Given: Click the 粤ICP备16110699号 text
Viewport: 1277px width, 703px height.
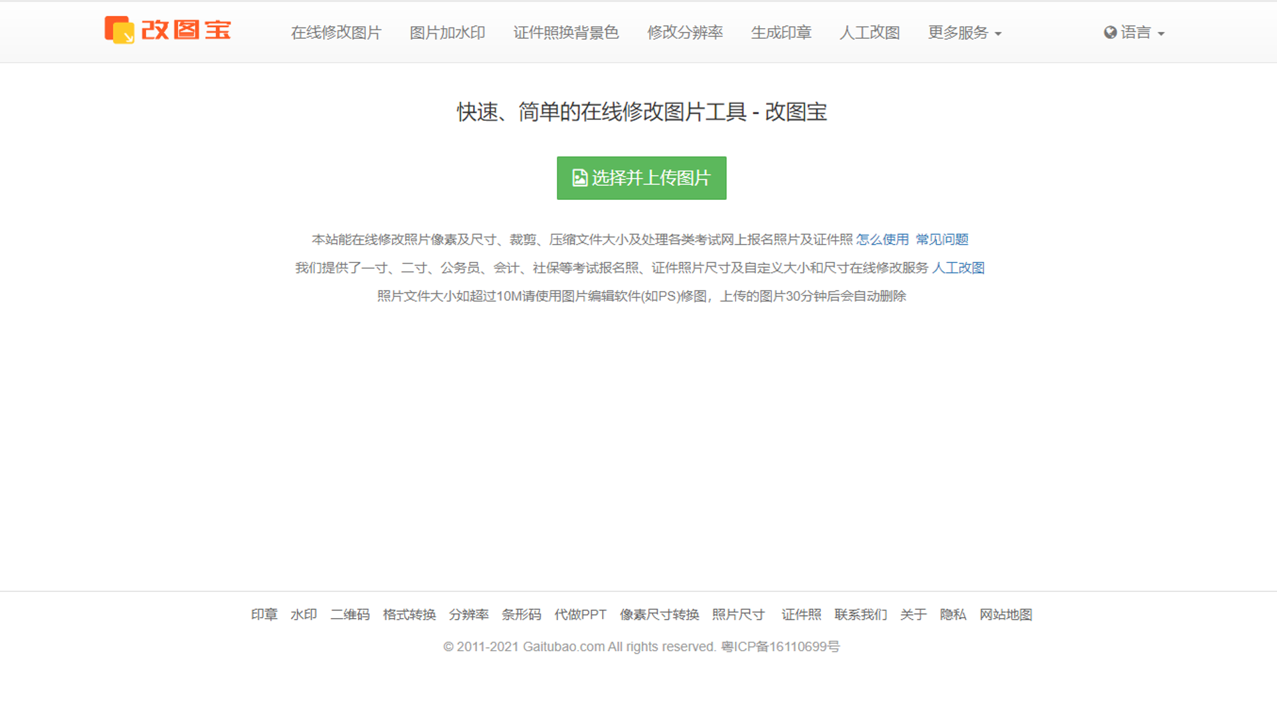Looking at the screenshot, I should point(780,647).
